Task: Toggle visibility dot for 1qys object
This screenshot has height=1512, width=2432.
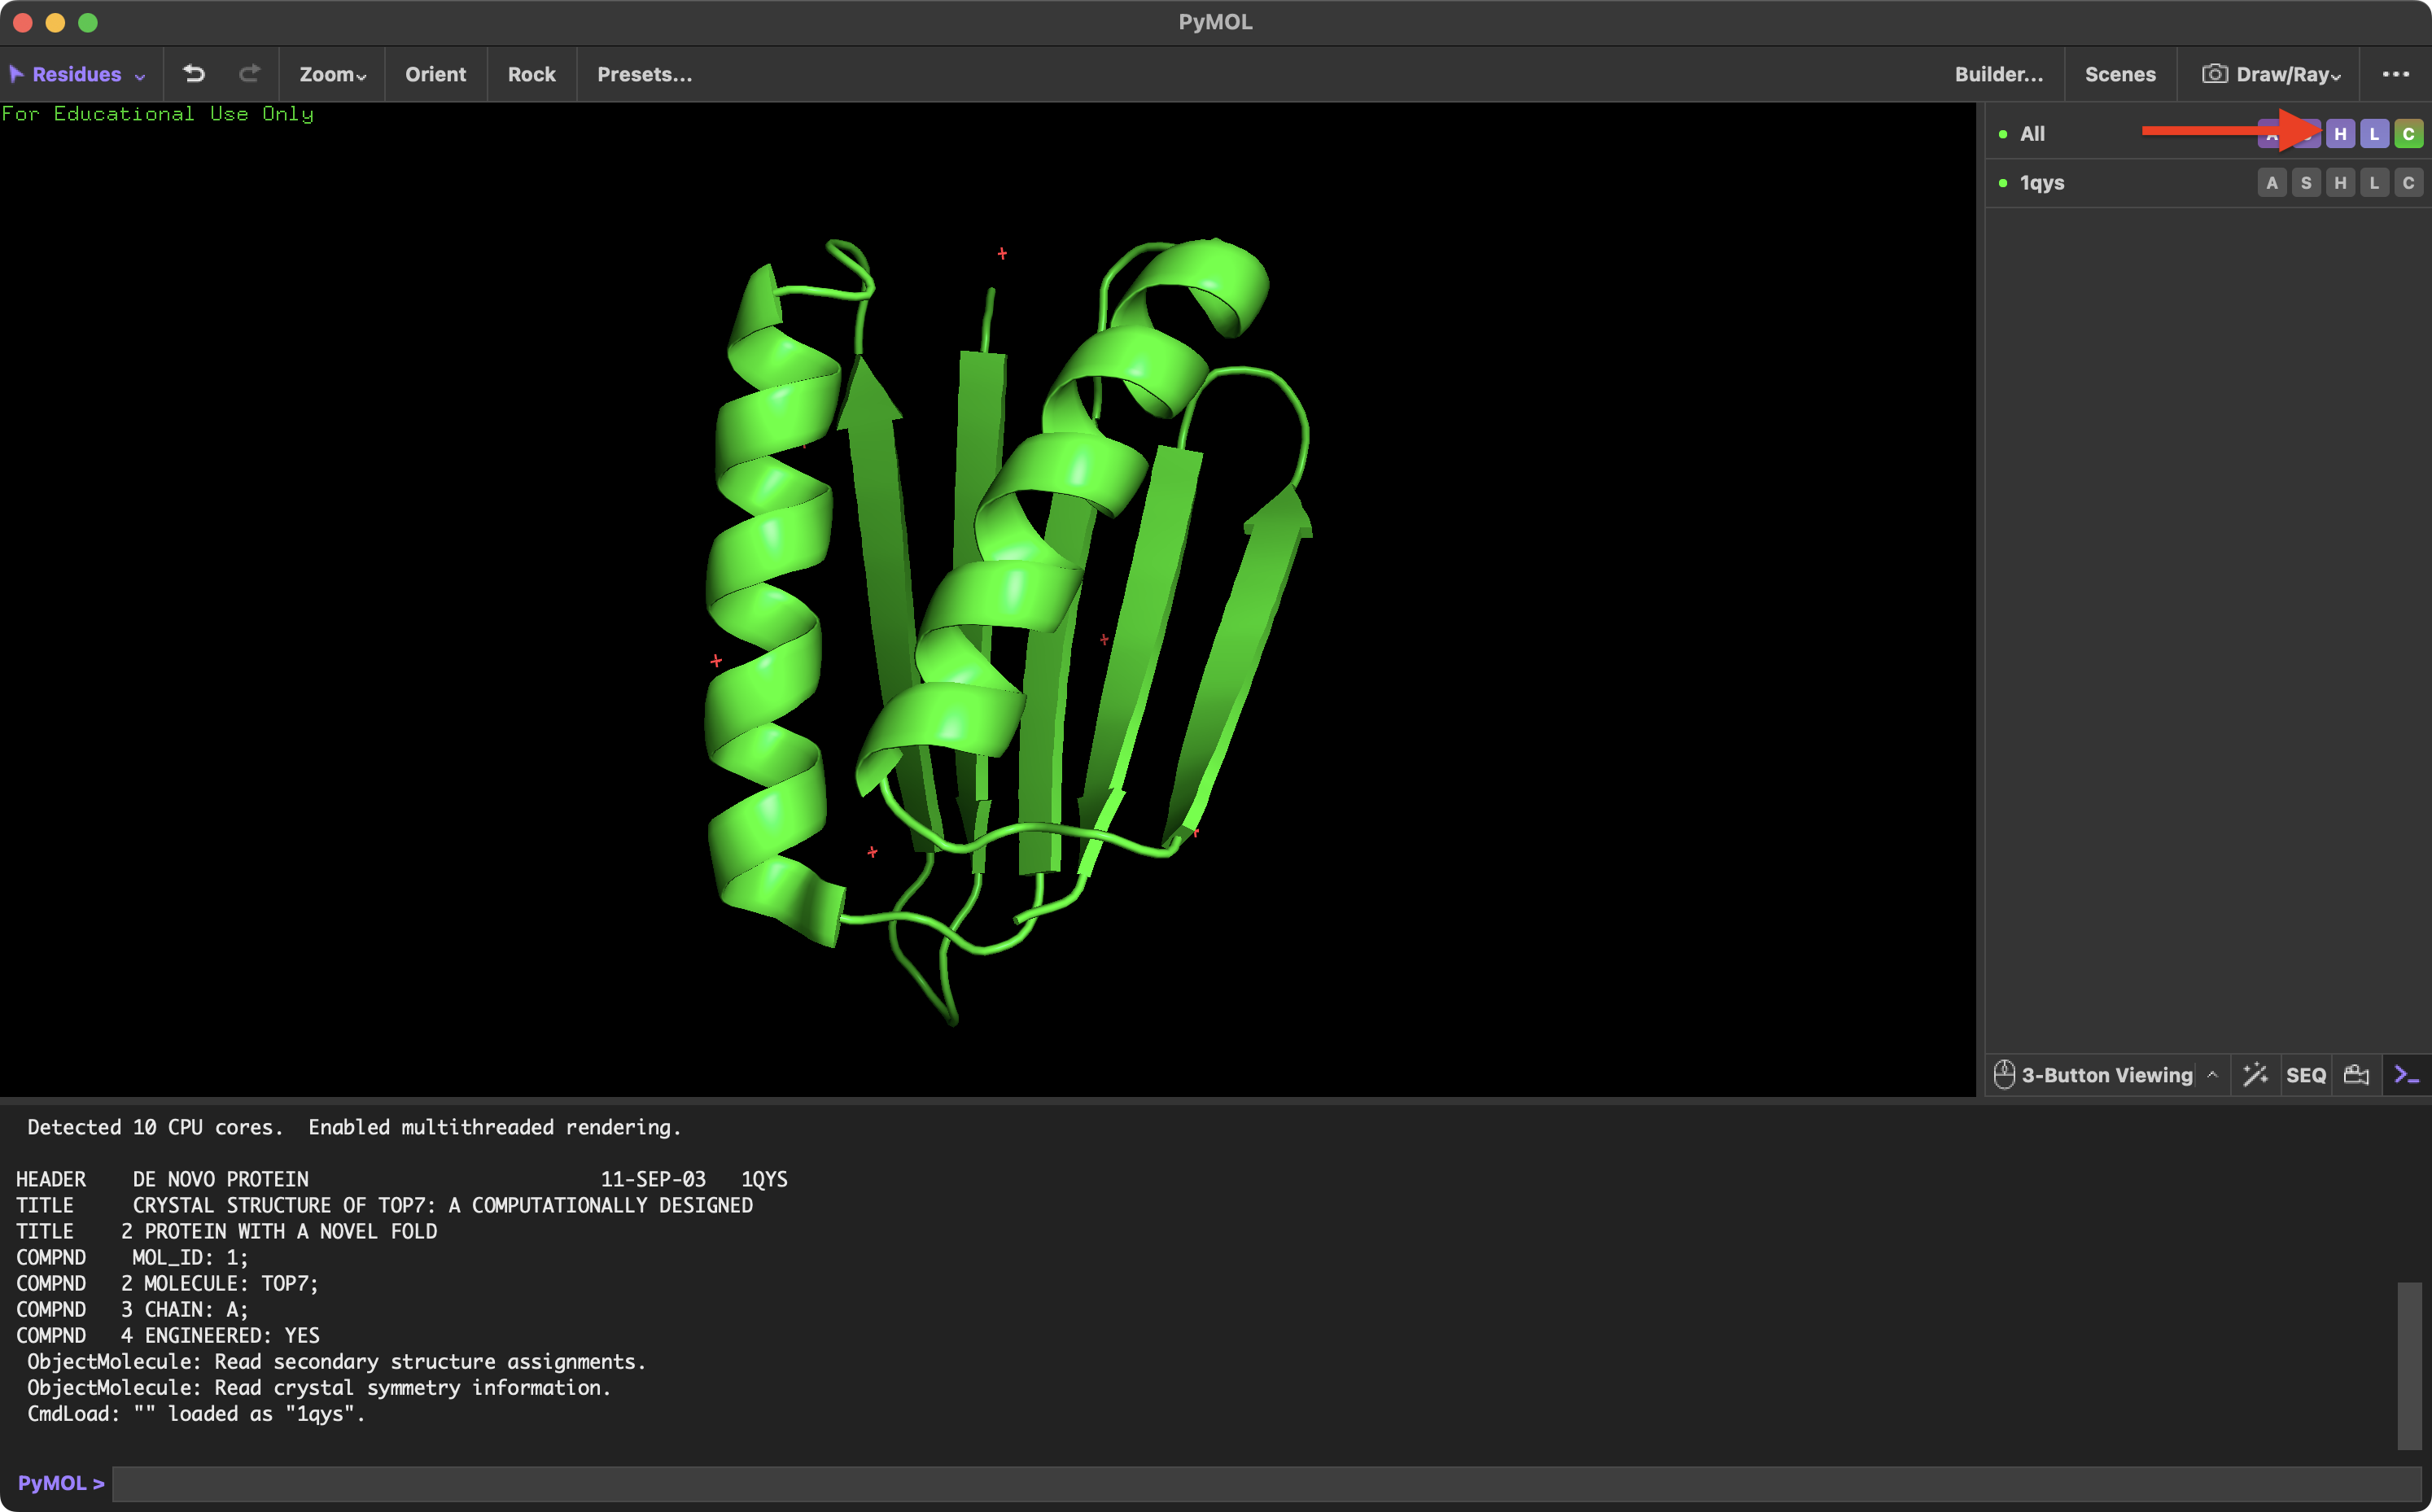Action: (2003, 183)
